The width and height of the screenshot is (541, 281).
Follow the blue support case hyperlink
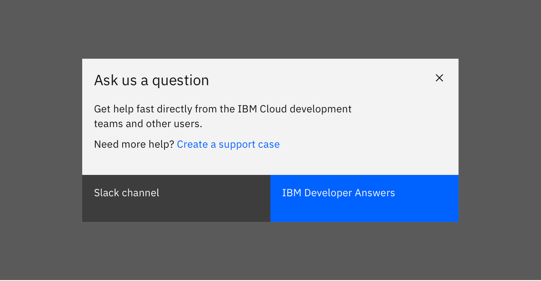(x=228, y=144)
